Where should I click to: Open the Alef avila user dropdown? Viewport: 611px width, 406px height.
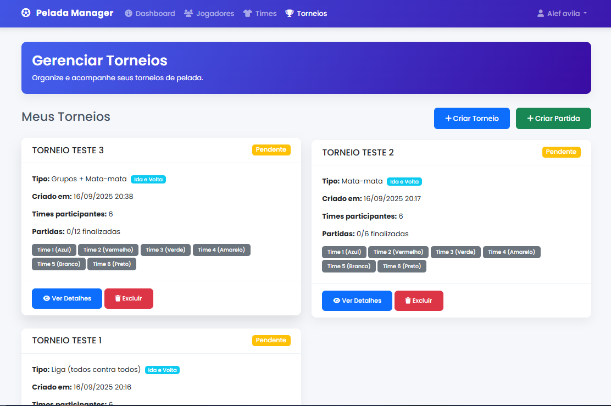click(563, 14)
